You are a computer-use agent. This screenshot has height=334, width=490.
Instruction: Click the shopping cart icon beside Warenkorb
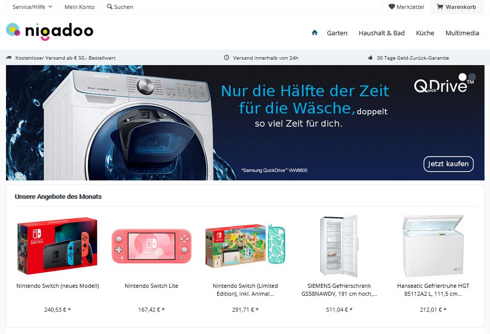(440, 6)
